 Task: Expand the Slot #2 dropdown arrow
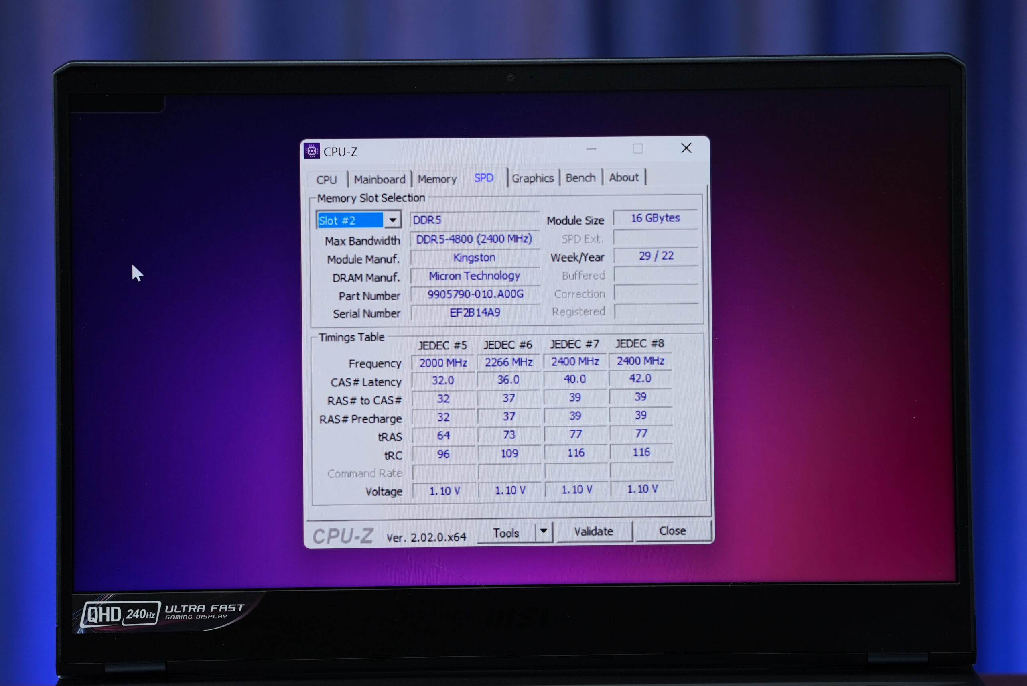coord(392,219)
